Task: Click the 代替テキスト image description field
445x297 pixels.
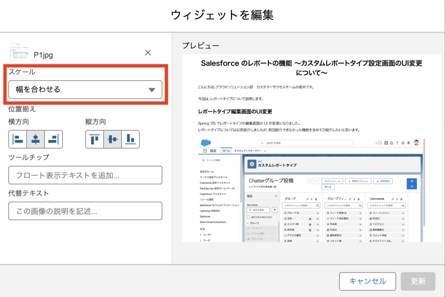Action: pos(85,211)
